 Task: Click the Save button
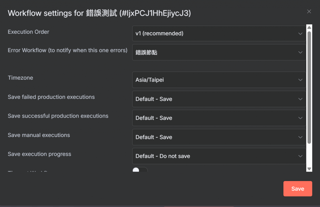tap(297, 189)
